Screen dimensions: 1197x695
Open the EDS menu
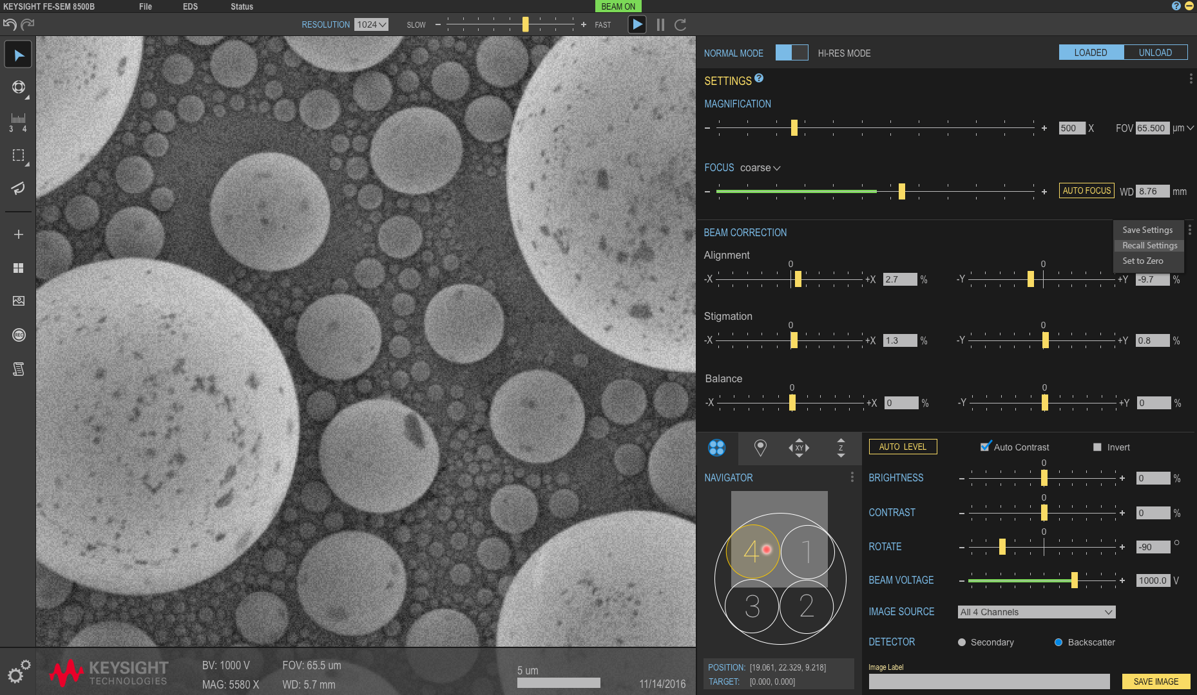[190, 6]
